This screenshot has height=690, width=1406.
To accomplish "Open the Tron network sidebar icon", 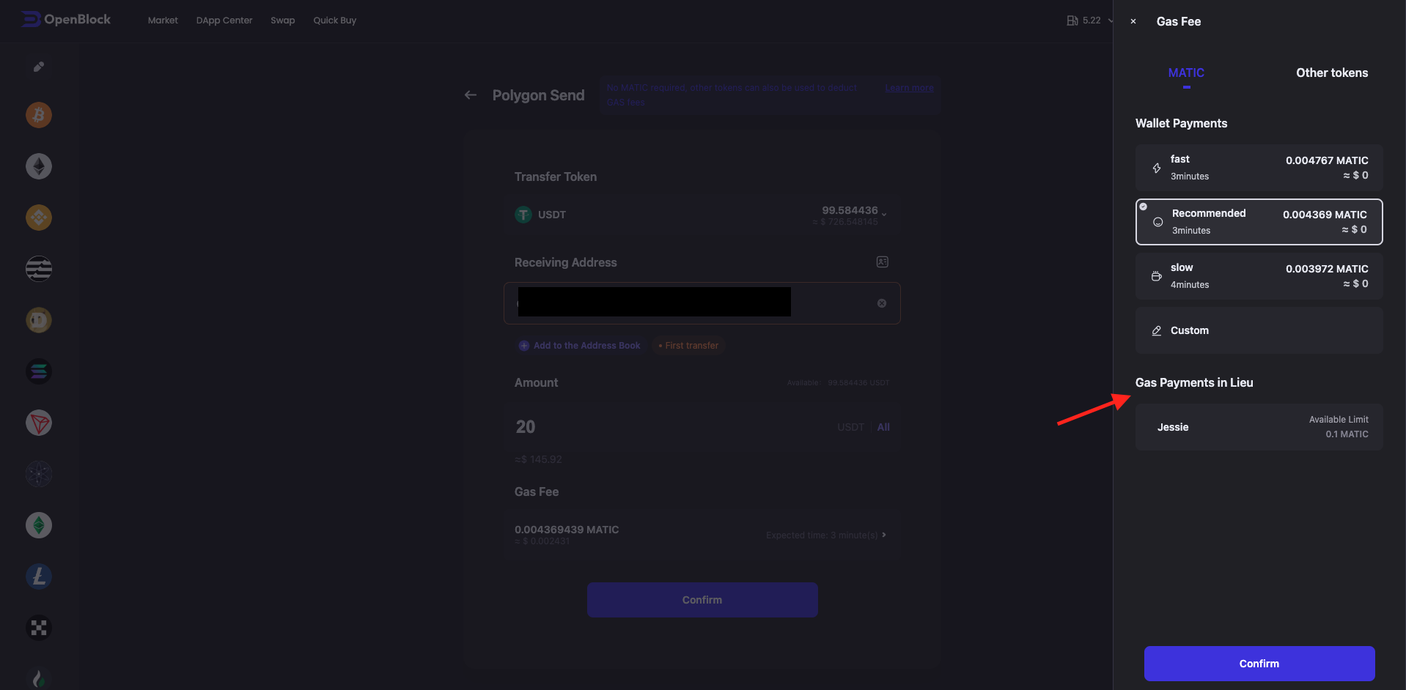I will tap(39, 423).
